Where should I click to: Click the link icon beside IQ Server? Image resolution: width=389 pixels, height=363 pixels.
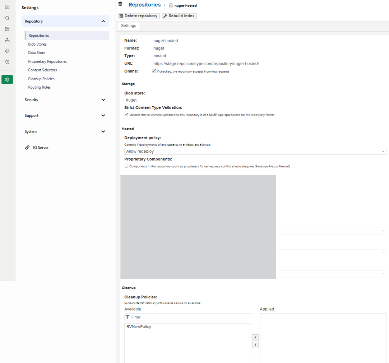click(27, 148)
